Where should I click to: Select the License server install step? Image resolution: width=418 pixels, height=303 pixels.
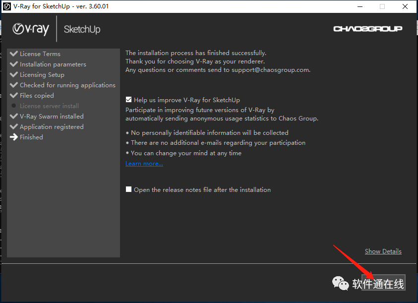(x=49, y=106)
